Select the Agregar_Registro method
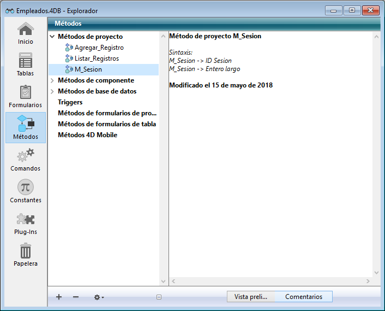 99,48
